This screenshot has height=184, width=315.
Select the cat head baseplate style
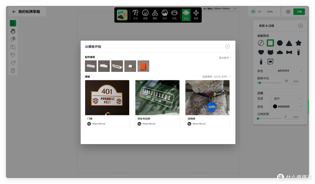coord(270,52)
